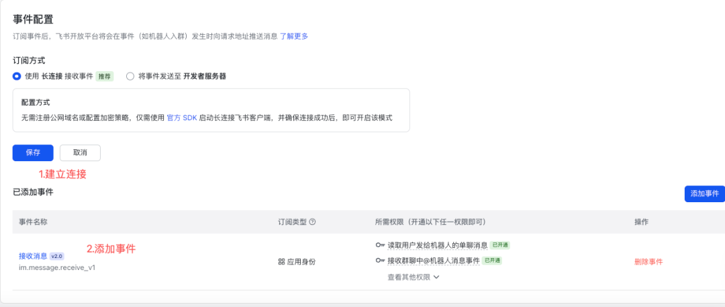Click the help icon beside 订阅类型
Viewport: 725px width, 307px height.
coord(312,222)
